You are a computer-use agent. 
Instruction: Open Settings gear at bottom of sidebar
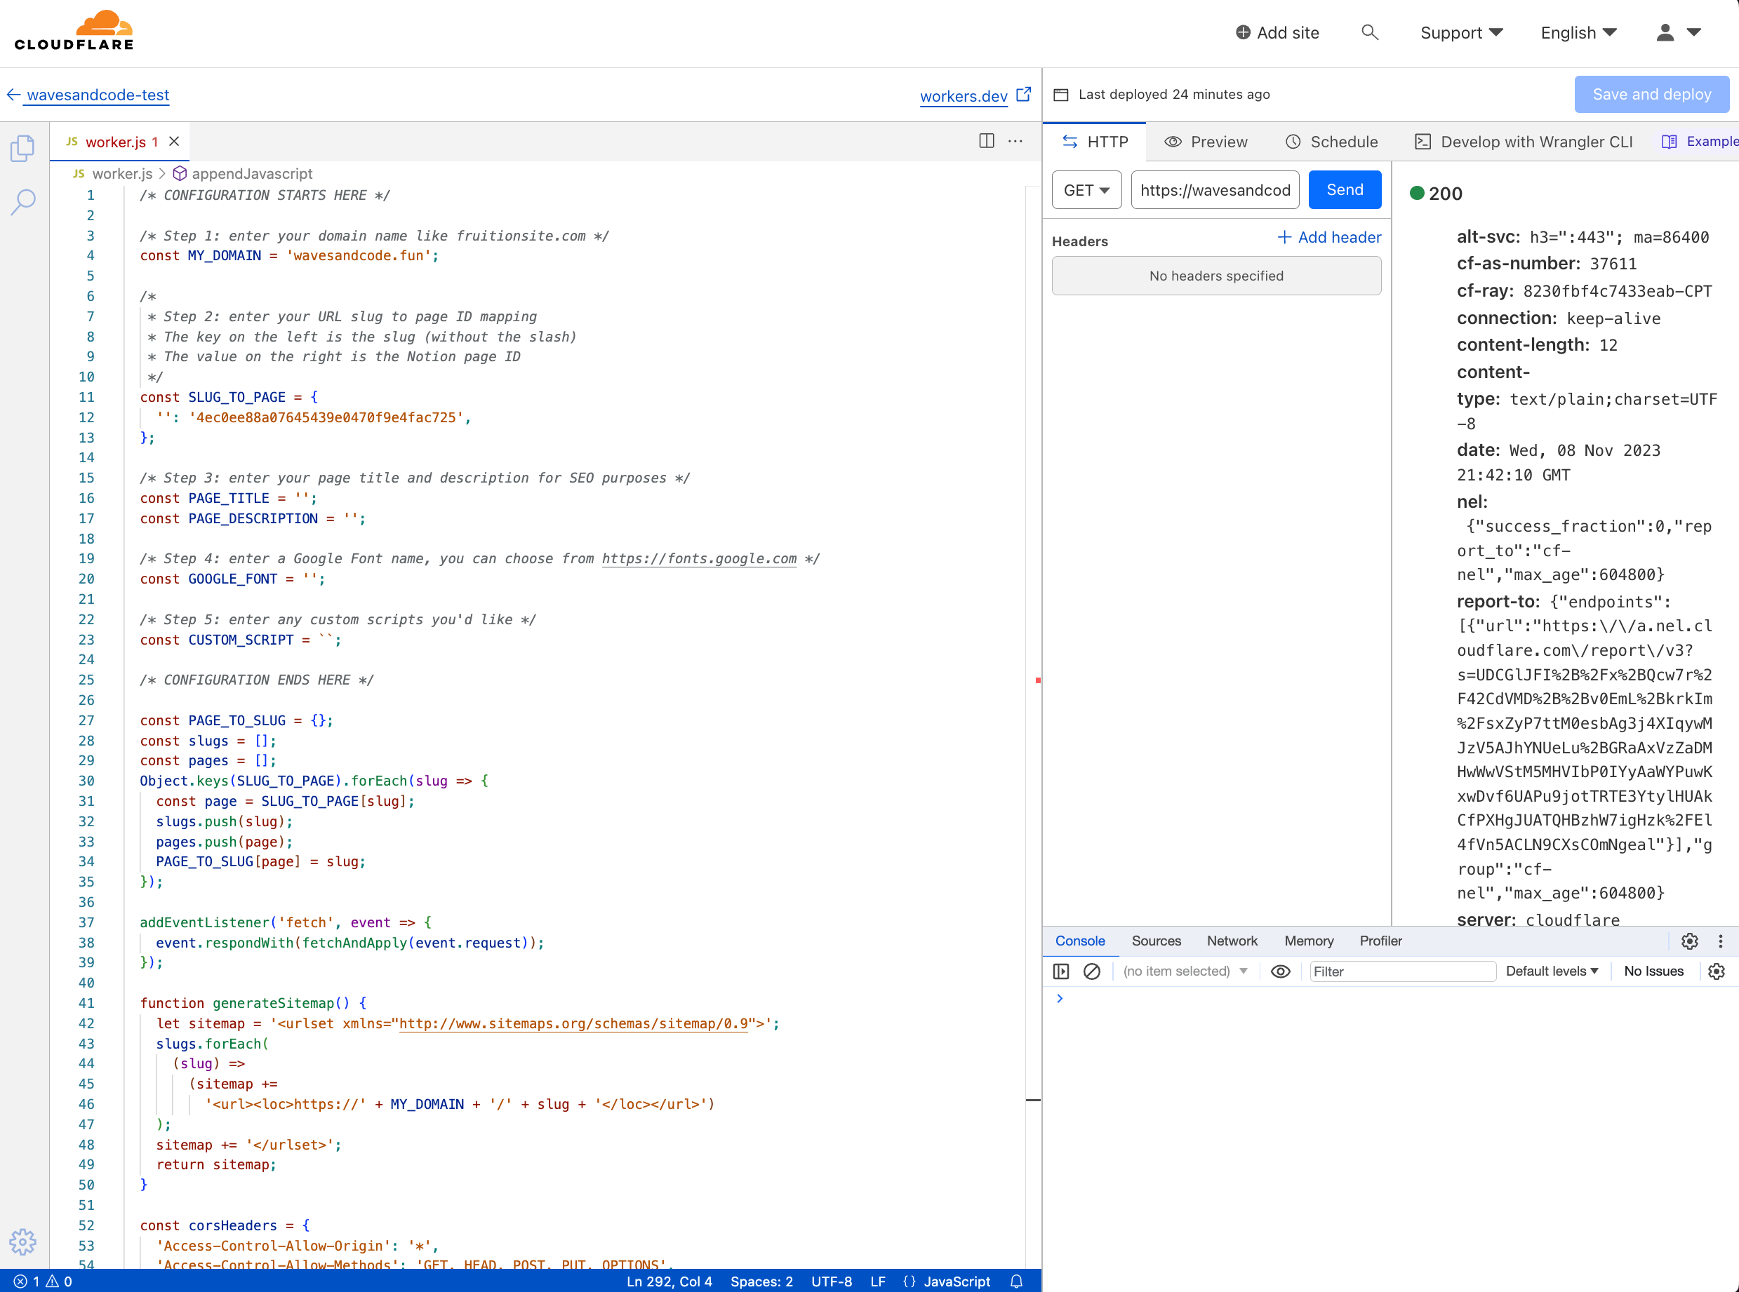22,1242
